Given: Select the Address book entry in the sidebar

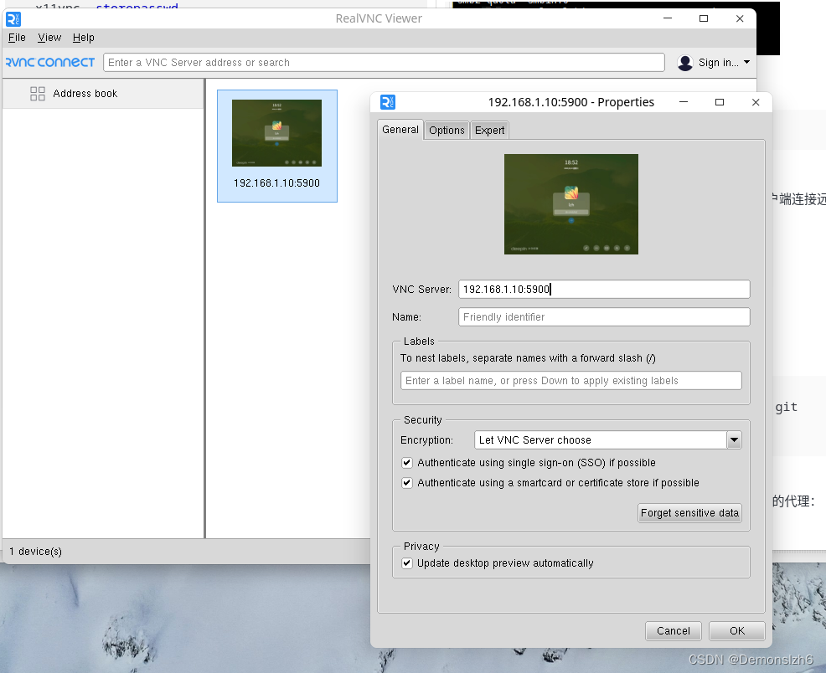Looking at the screenshot, I should [x=103, y=94].
